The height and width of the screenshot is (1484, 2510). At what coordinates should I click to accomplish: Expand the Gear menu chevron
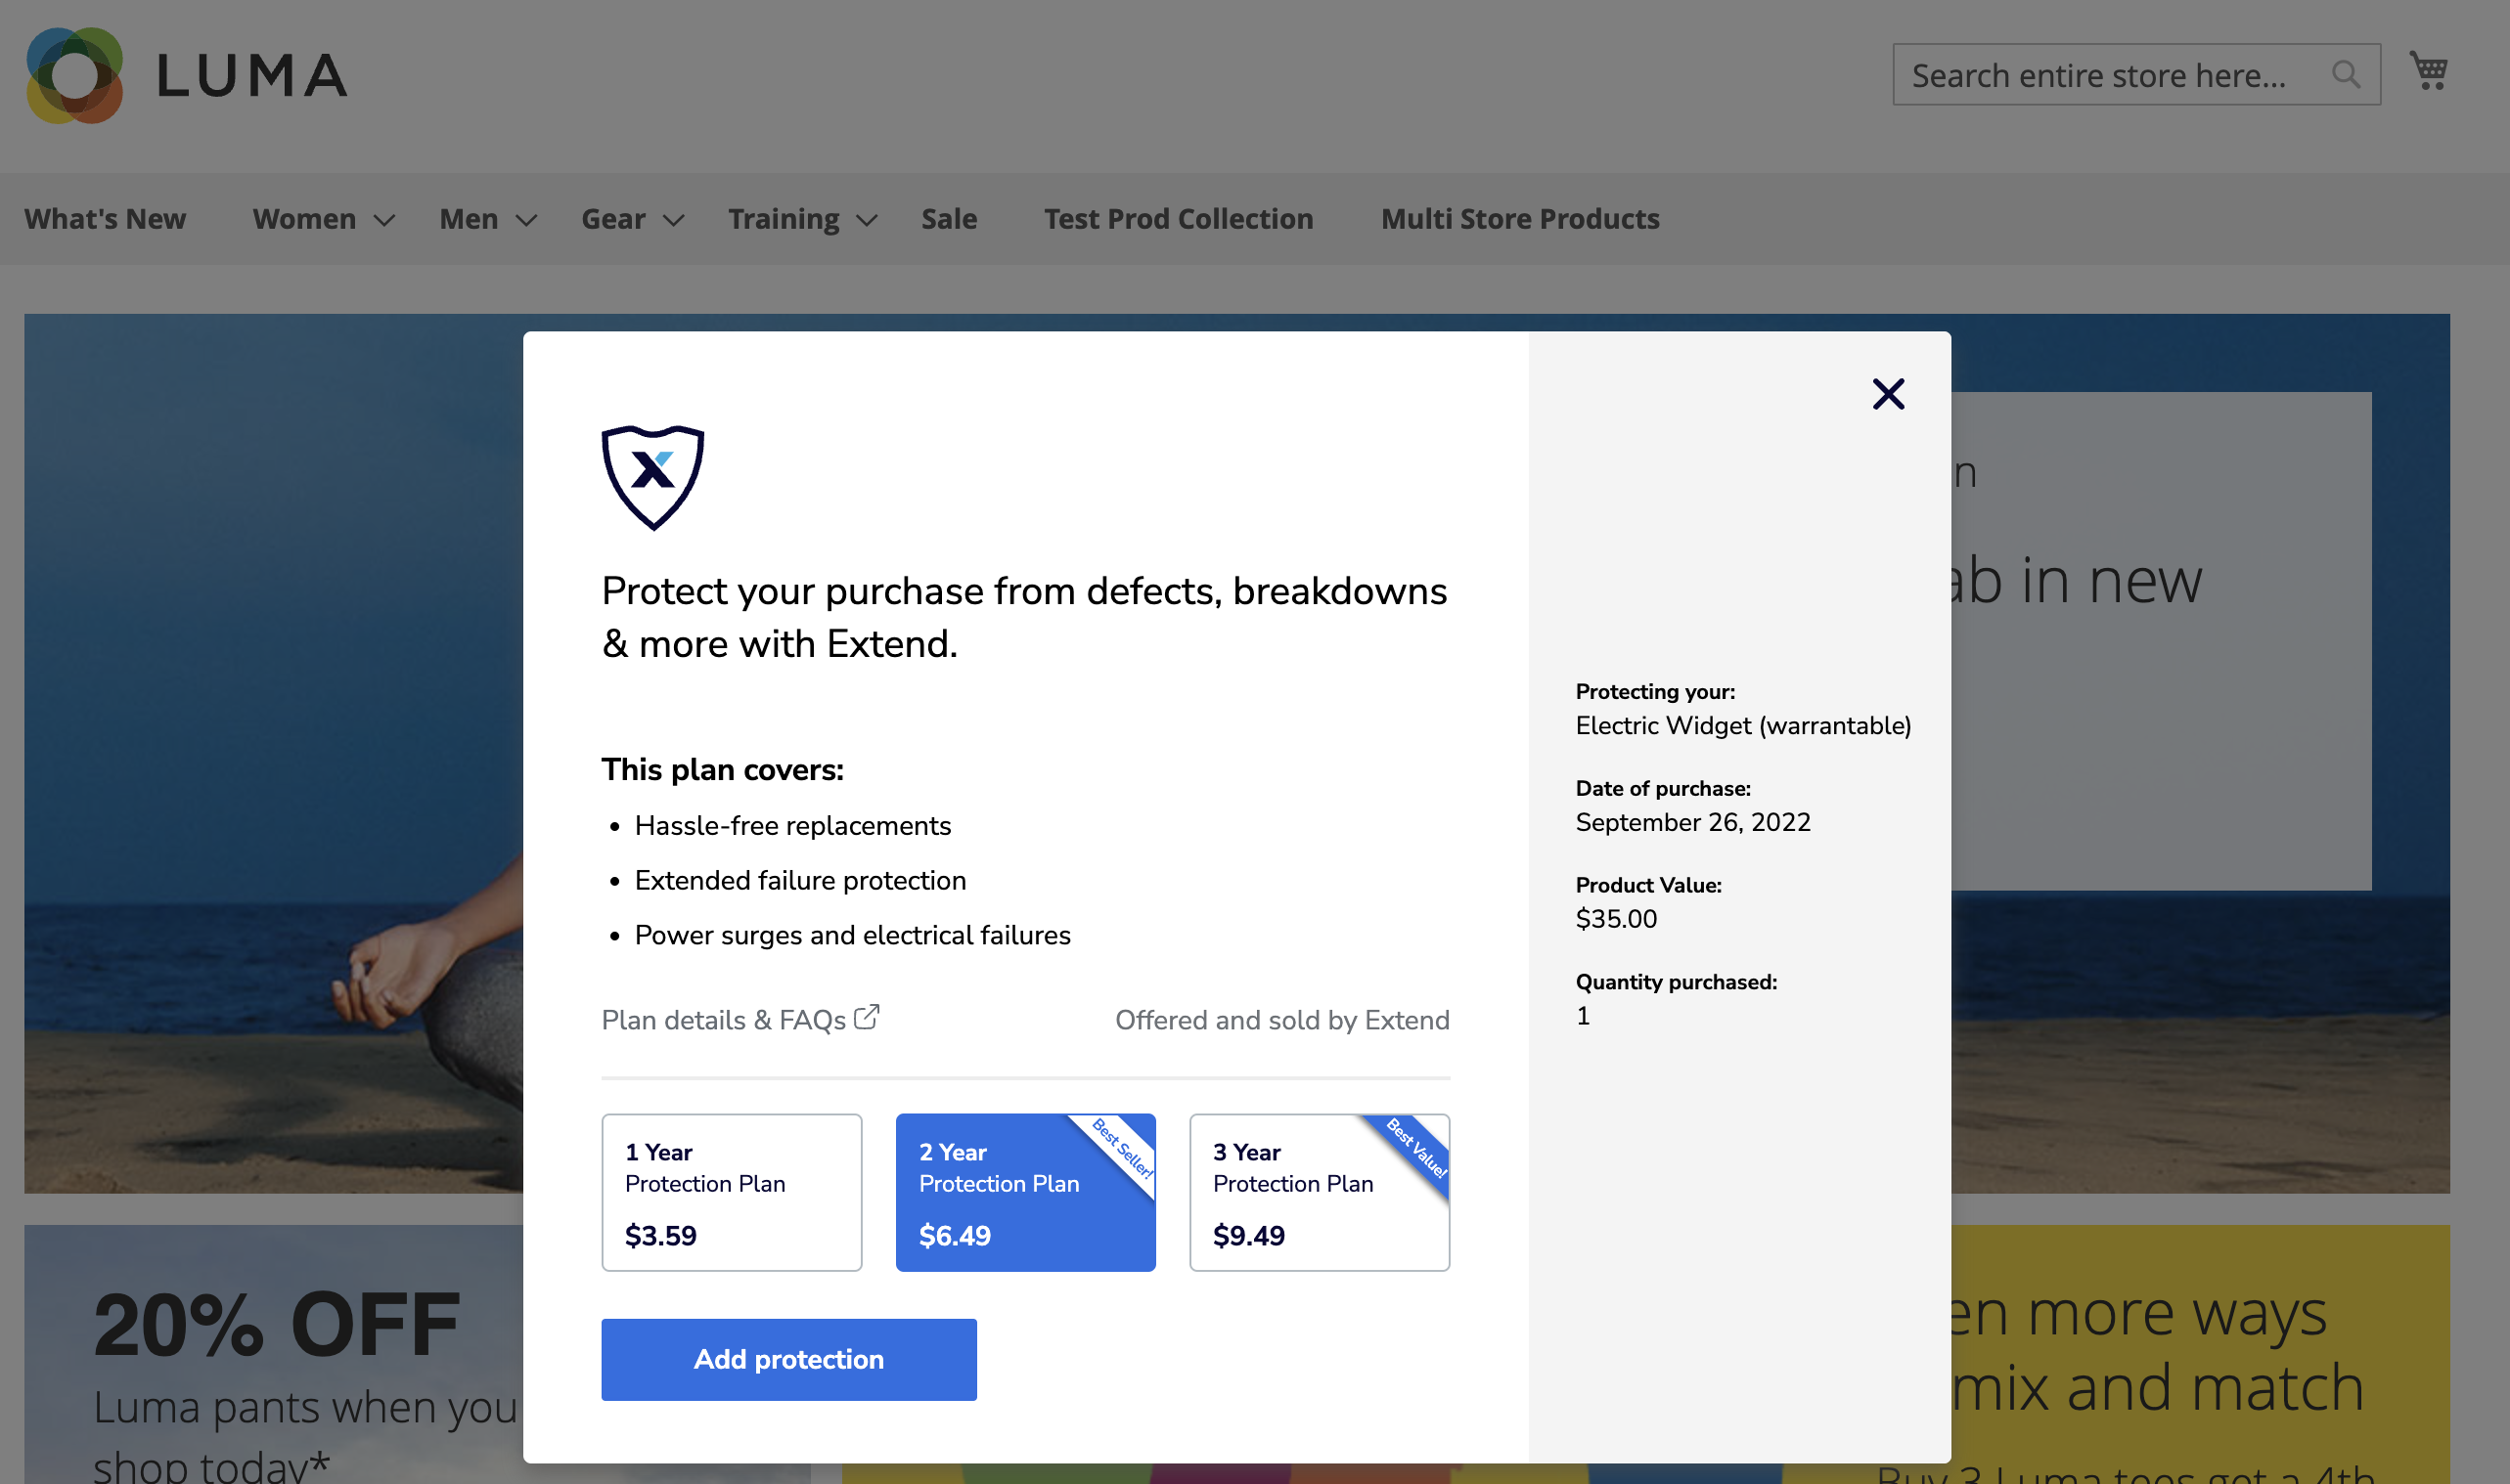[x=674, y=220]
